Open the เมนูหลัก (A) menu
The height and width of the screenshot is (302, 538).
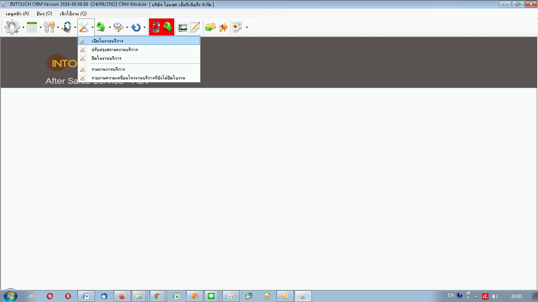pos(18,13)
